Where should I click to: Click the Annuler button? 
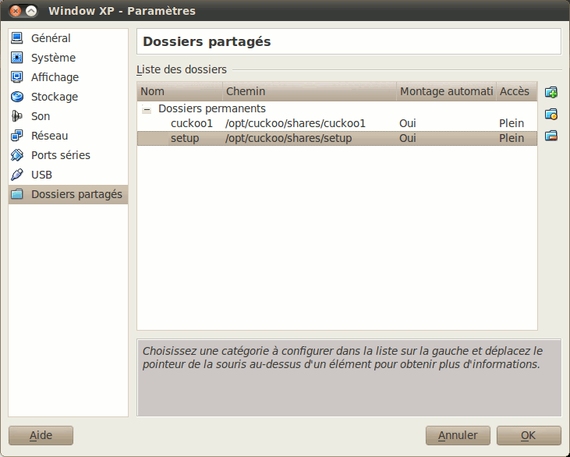[458, 435]
